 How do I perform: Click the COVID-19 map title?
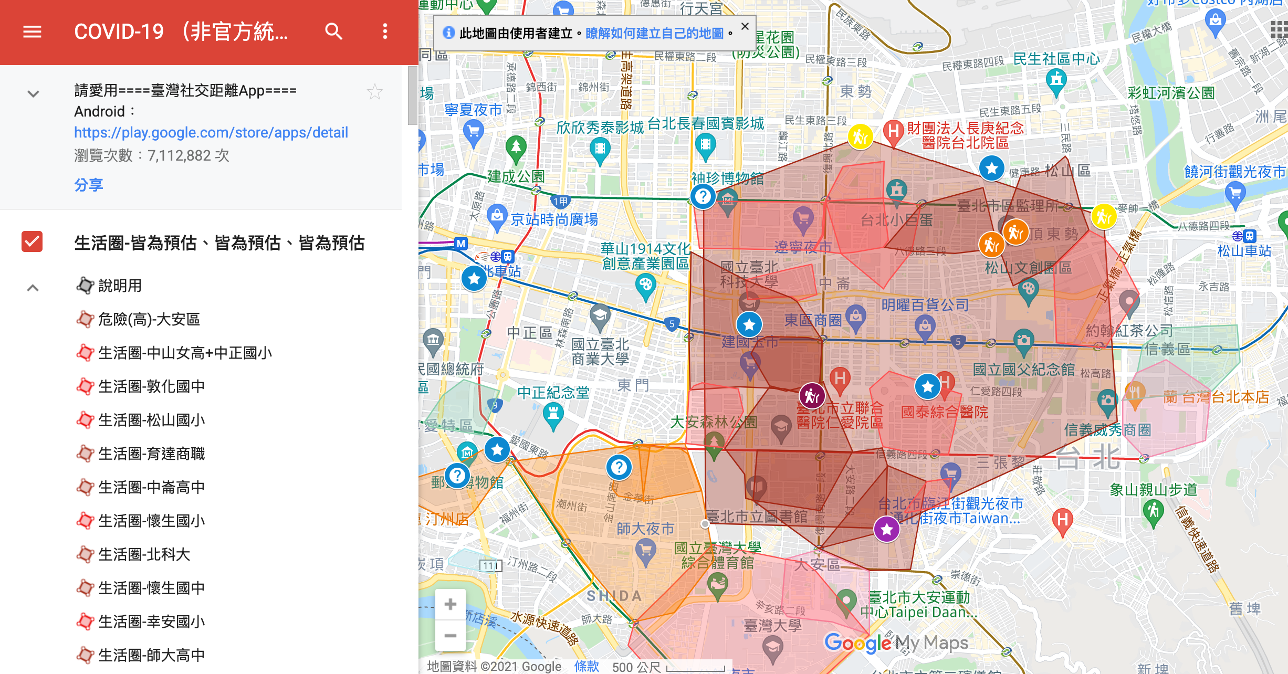pyautogui.click(x=181, y=32)
